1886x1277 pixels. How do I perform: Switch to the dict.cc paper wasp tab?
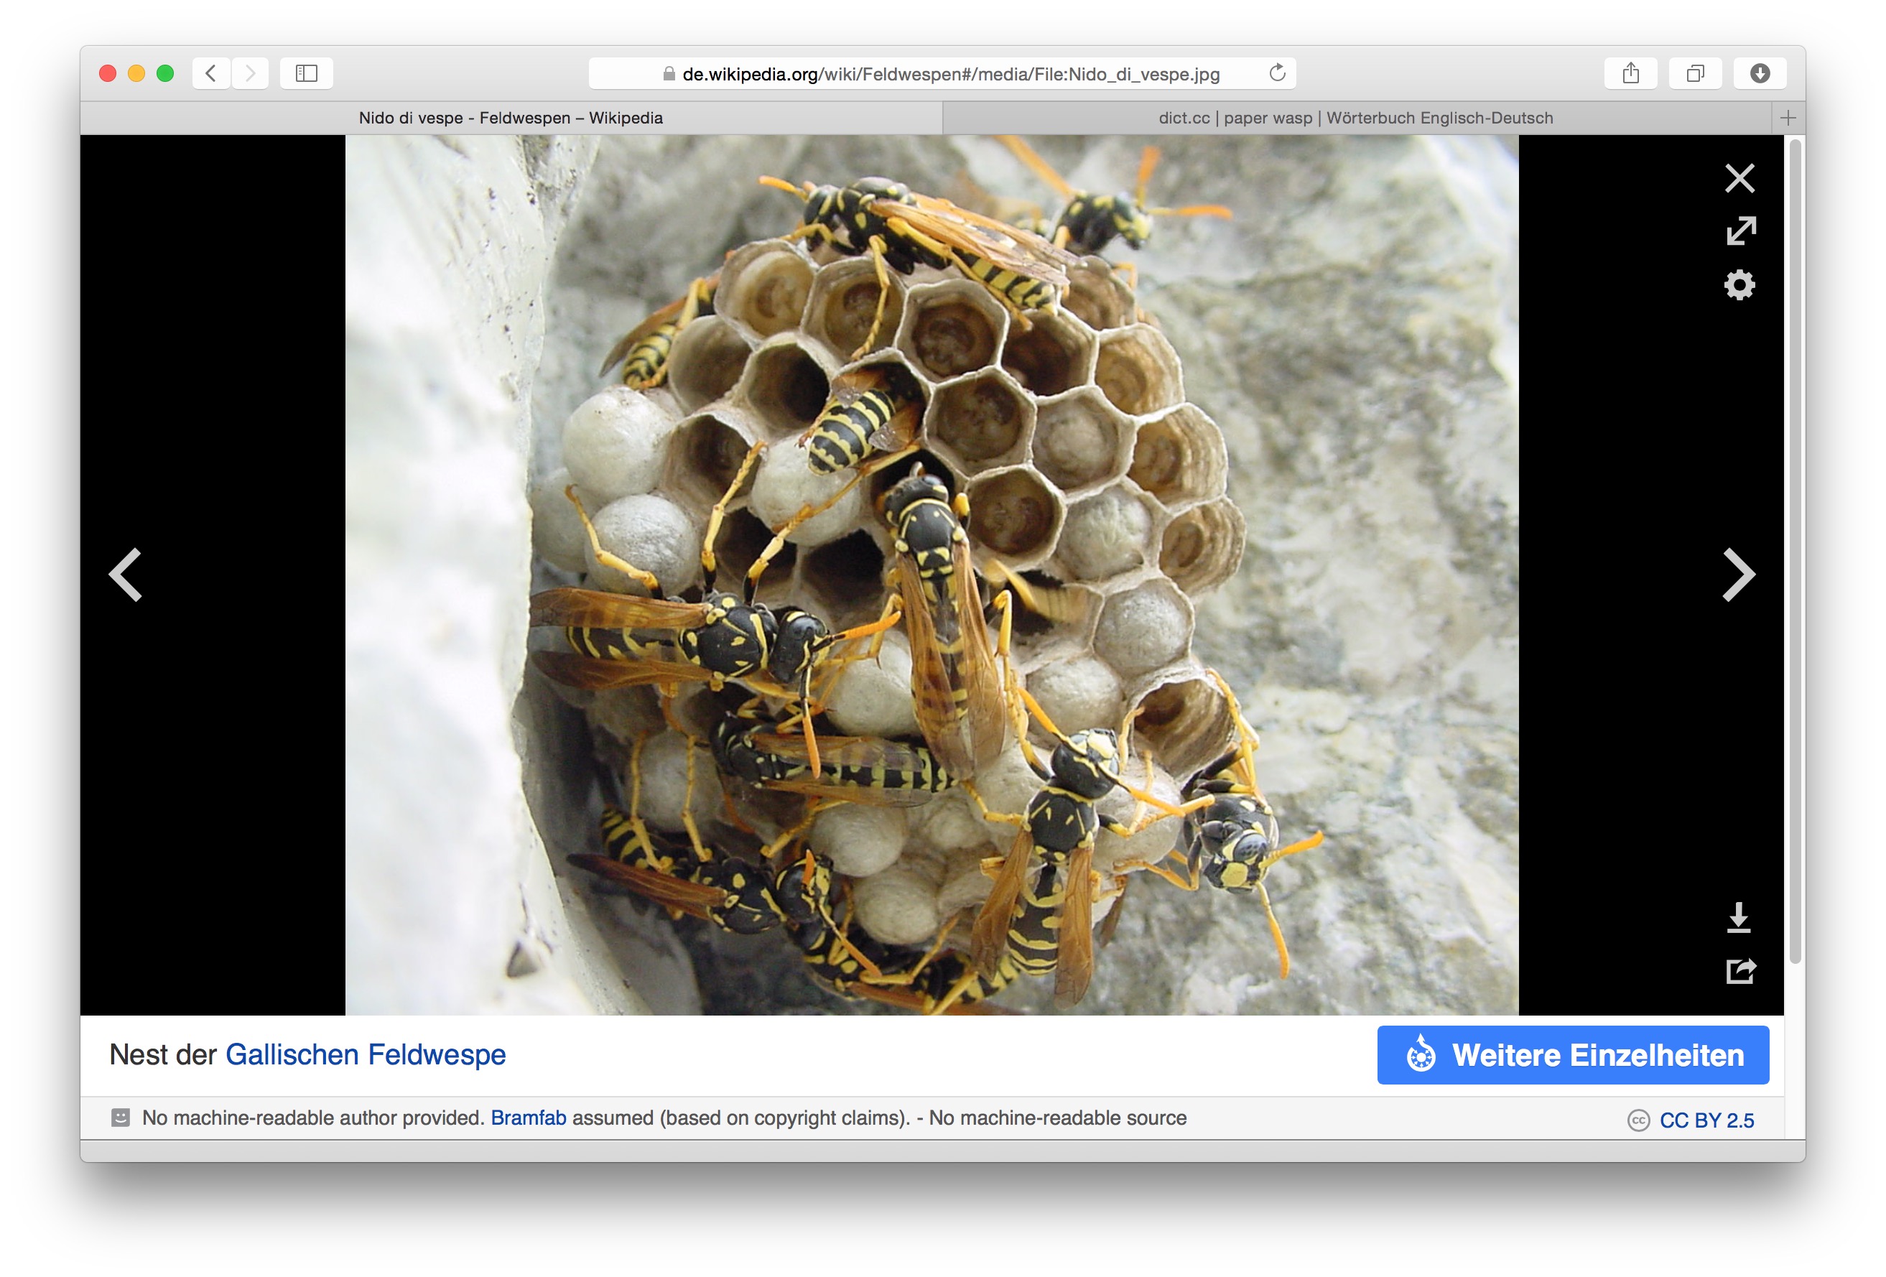(1355, 118)
